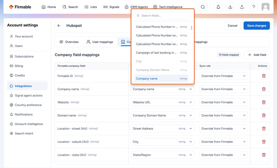Select Company Domain Name in dropdown list
277x168 pixels.
[161, 70]
